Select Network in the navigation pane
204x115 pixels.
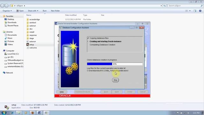tap(9, 73)
